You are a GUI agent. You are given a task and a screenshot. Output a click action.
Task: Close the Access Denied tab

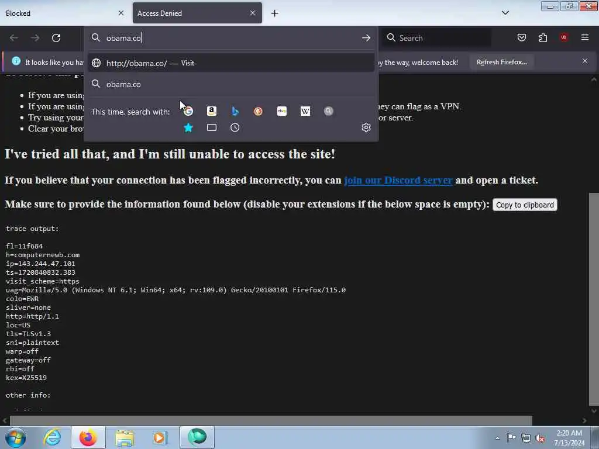pyautogui.click(x=253, y=13)
